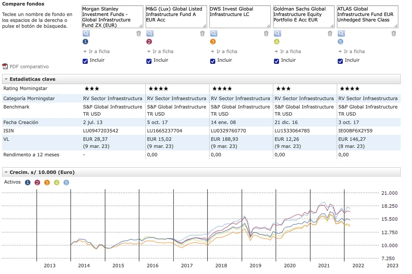Screen dimensions: 412x274
Task: Open the PDF comparativo icon
Action: tap(5, 66)
